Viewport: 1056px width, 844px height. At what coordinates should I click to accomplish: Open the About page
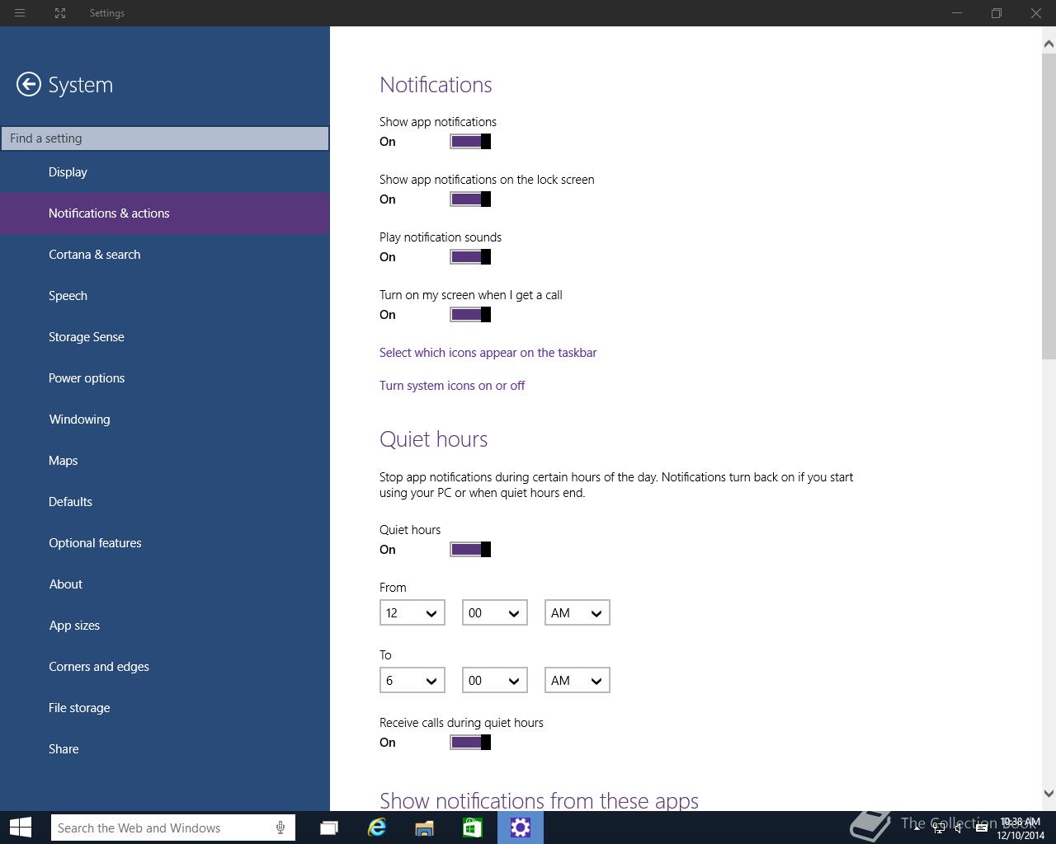[x=165, y=584]
